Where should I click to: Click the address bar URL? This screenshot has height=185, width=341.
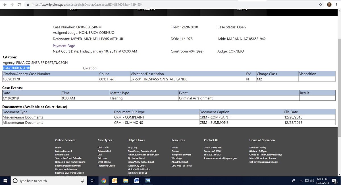click(x=87, y=5)
